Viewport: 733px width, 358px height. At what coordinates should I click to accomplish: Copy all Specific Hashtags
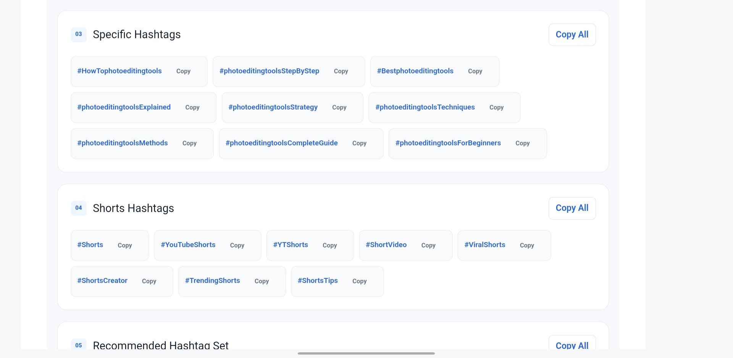pyautogui.click(x=572, y=35)
